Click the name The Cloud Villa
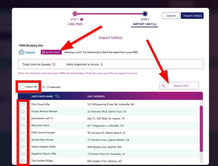This screenshot has height=166, width=218. click(40, 104)
